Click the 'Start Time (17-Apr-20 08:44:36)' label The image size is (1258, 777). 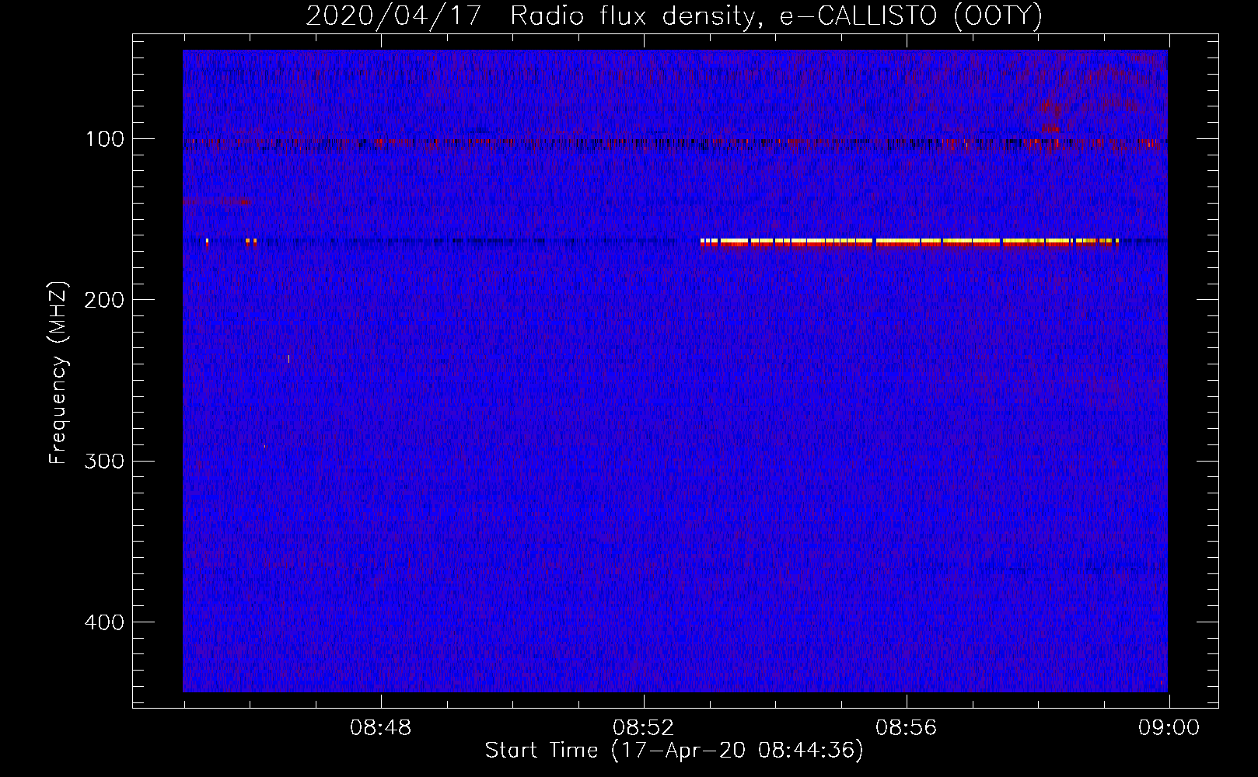click(674, 751)
